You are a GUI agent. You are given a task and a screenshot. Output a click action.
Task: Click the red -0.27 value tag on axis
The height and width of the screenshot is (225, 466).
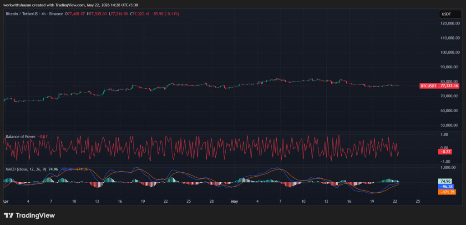click(445, 152)
